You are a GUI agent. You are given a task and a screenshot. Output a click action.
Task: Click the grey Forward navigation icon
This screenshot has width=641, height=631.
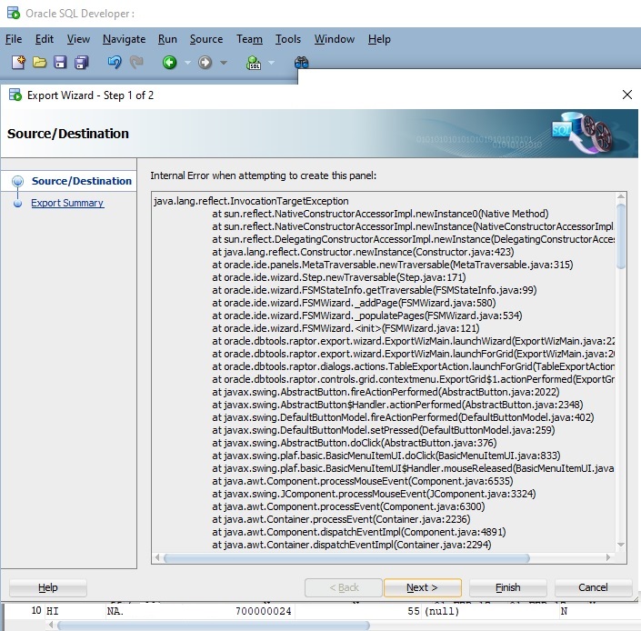pyautogui.click(x=205, y=63)
